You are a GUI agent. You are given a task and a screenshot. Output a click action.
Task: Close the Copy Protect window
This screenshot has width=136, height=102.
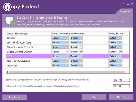tap(132, 4)
